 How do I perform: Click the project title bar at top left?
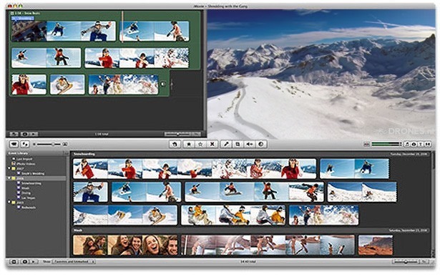pos(25,13)
